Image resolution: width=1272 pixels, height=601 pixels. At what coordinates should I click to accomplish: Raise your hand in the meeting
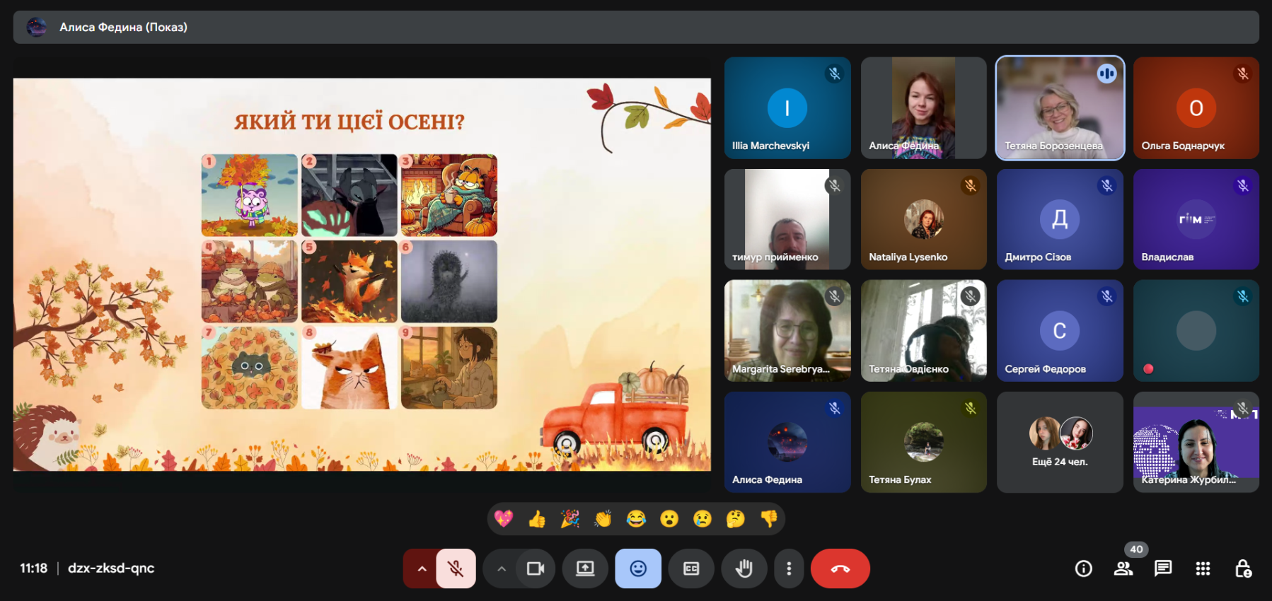click(744, 568)
